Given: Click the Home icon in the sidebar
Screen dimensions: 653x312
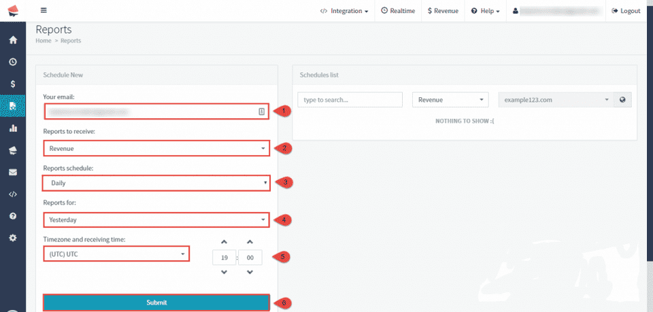Looking at the screenshot, I should click(12, 39).
